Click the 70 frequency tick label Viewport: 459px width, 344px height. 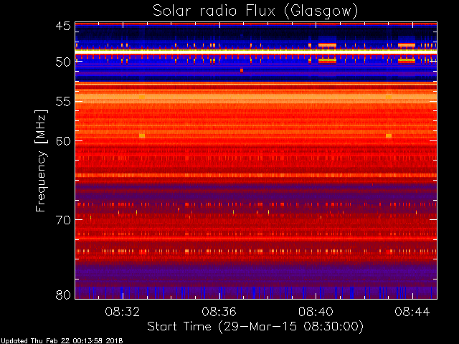coord(63,220)
